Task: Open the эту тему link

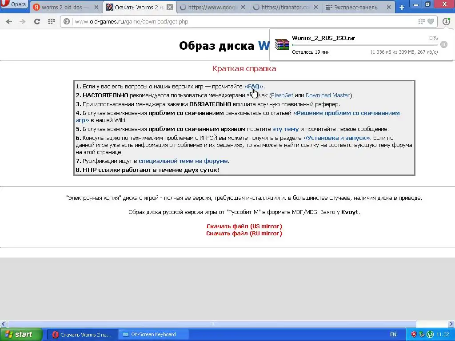Action: point(286,129)
